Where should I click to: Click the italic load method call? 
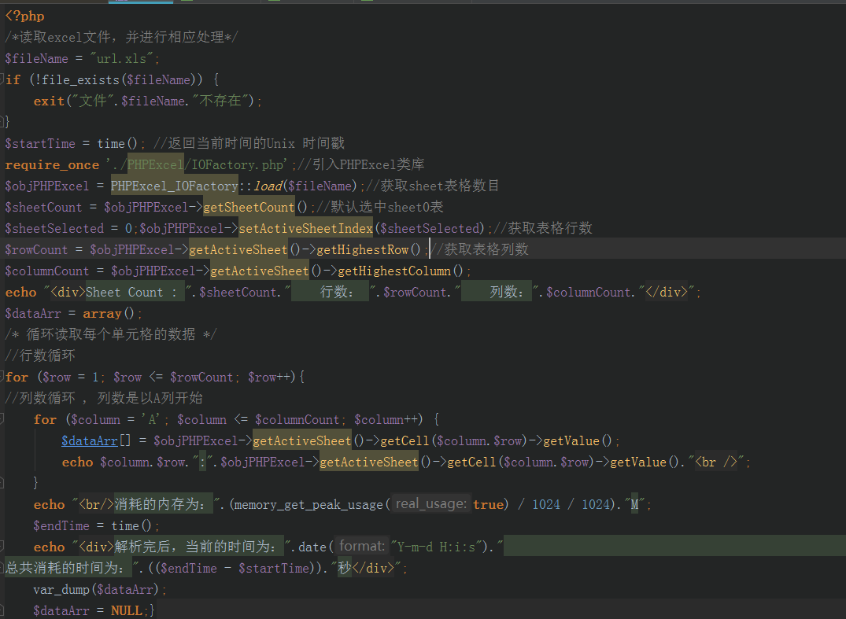(x=268, y=186)
